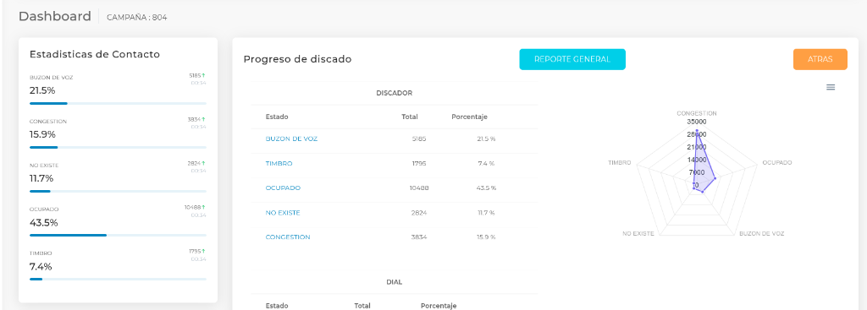Click the 21.5 % percentage cell
Viewport: 867px width, 310px height.
pos(487,139)
